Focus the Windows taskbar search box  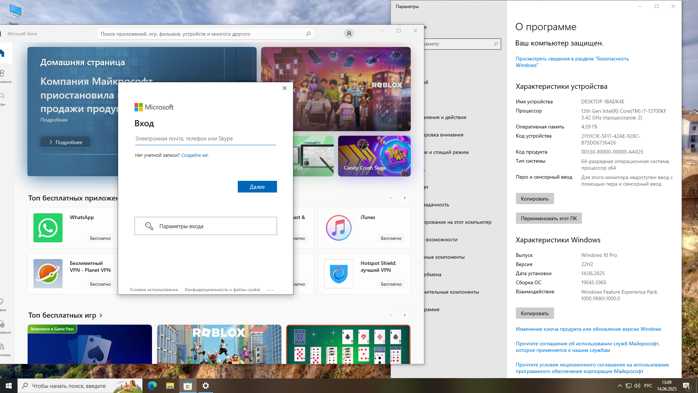(80, 386)
